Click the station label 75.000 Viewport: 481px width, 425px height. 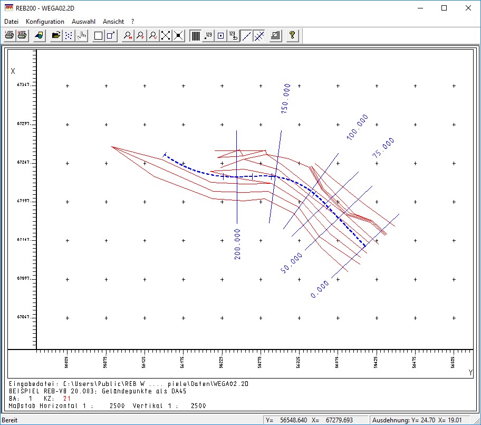[383, 148]
